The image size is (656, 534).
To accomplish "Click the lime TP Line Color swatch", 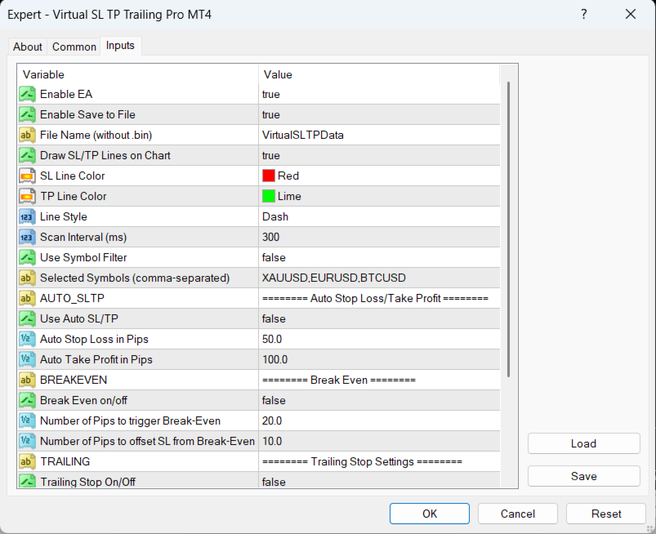I will [269, 196].
